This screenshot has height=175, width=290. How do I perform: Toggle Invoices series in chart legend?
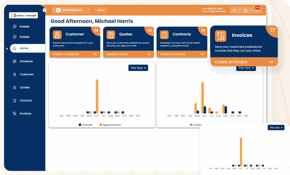(86, 125)
